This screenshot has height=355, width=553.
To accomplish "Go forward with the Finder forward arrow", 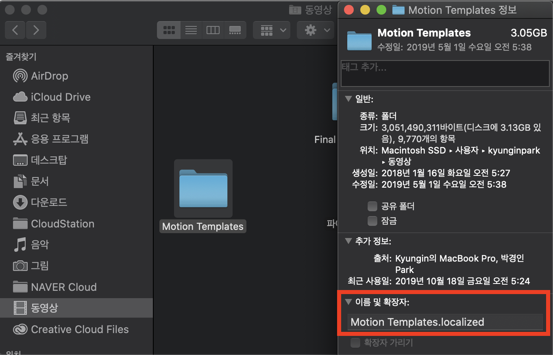I will [36, 30].
